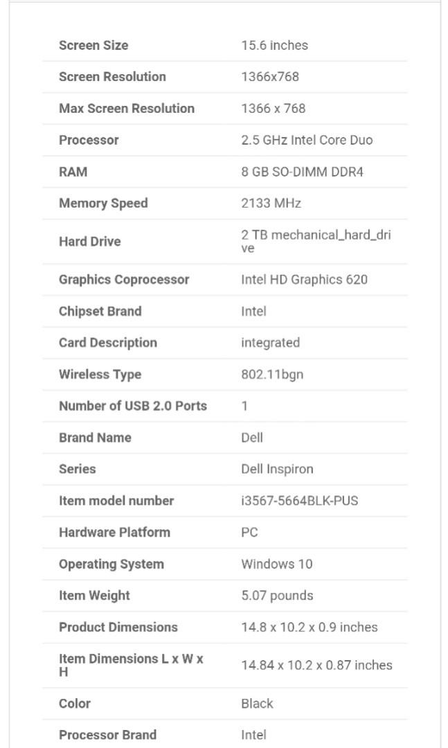Select the '1366x768' value
This screenshot has width=448, height=748.
pyautogui.click(x=270, y=77)
